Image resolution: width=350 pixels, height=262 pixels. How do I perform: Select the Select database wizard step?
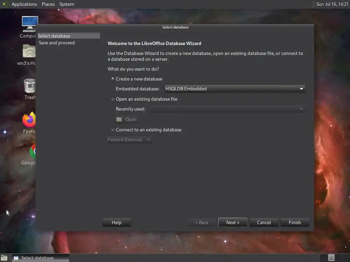[68, 35]
